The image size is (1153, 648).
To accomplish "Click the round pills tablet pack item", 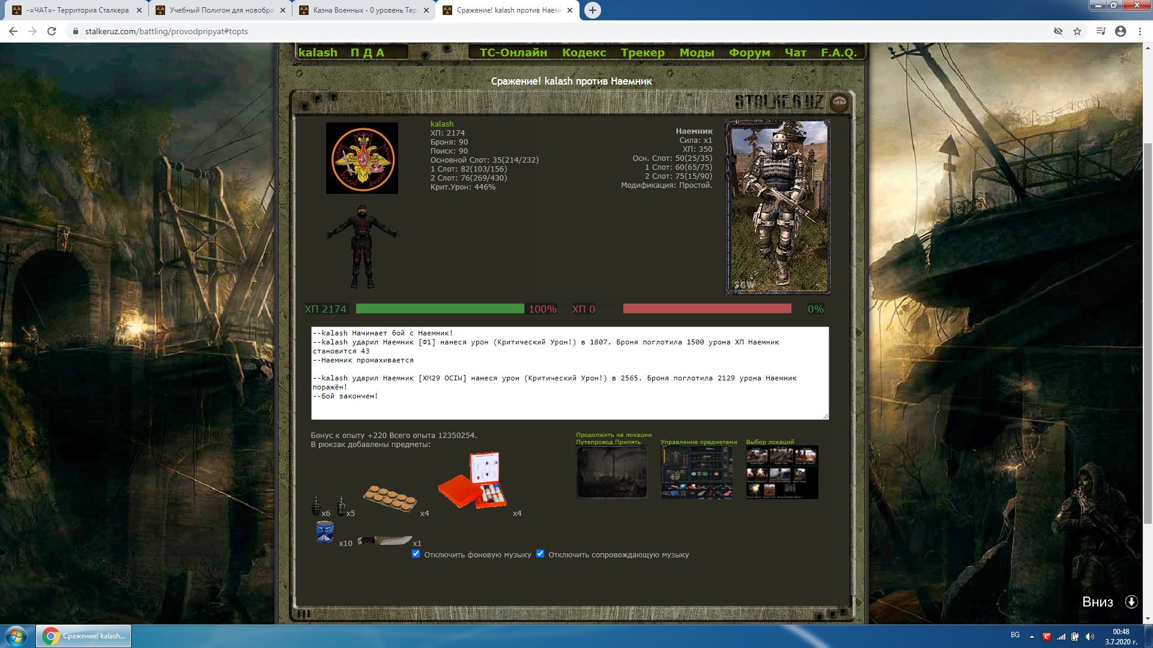I will click(390, 498).
